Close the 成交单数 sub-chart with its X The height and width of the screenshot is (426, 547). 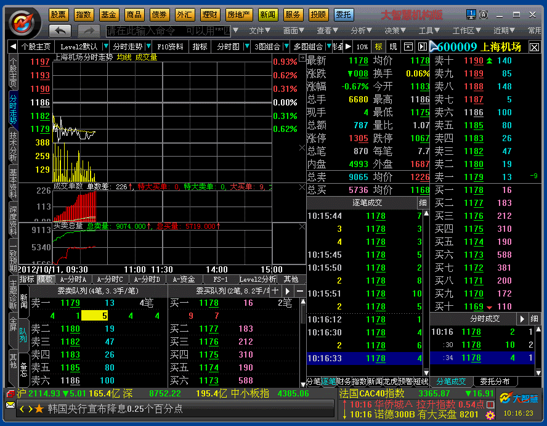[x=302, y=187]
